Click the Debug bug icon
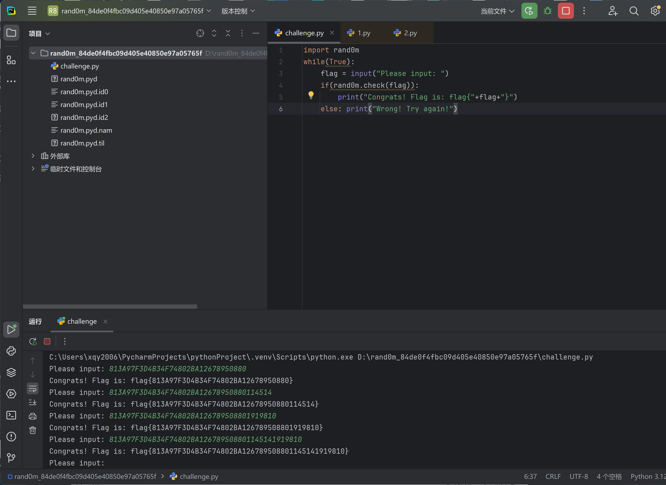 pos(547,11)
